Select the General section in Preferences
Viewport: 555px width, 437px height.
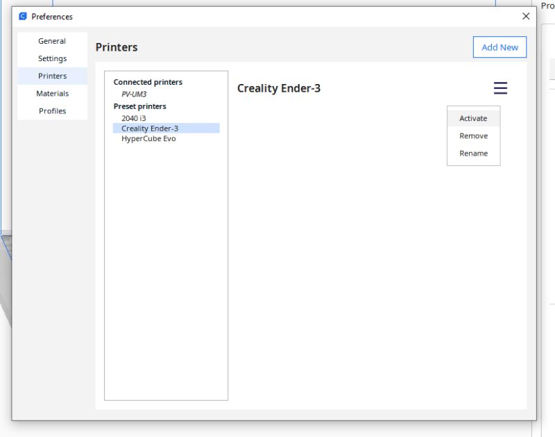tap(51, 41)
